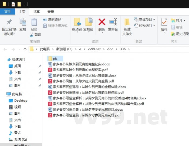Screen dimensions: 189x146
Task: Switch to the View (查看) tab
Action: pos(51,12)
